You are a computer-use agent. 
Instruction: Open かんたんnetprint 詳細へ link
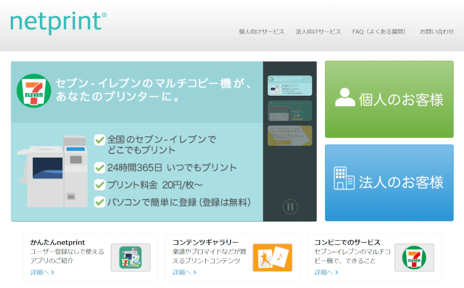42,272
